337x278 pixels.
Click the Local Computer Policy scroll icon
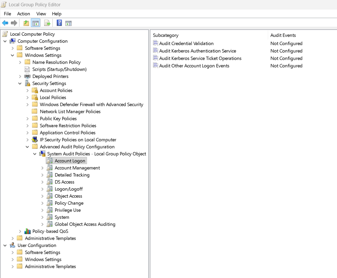pos(5,34)
